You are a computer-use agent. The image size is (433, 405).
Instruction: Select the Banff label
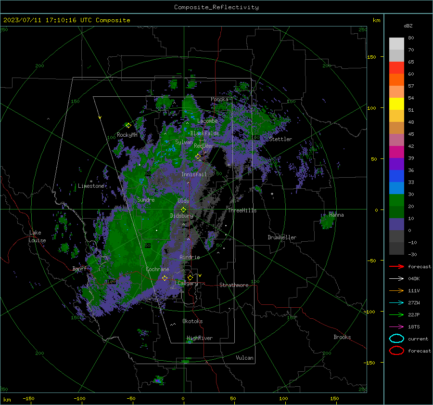79,268
